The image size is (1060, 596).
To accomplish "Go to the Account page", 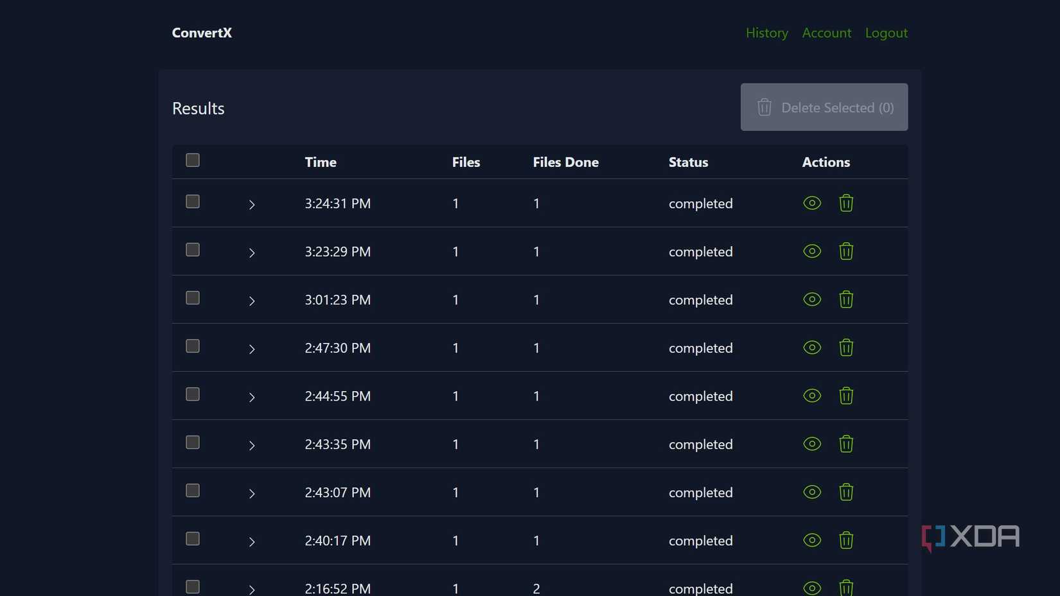I will (x=827, y=33).
